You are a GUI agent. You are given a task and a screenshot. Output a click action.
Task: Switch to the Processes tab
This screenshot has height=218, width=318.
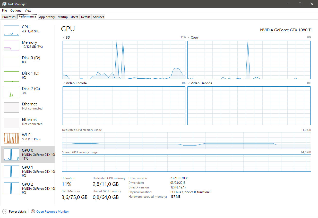(9, 17)
